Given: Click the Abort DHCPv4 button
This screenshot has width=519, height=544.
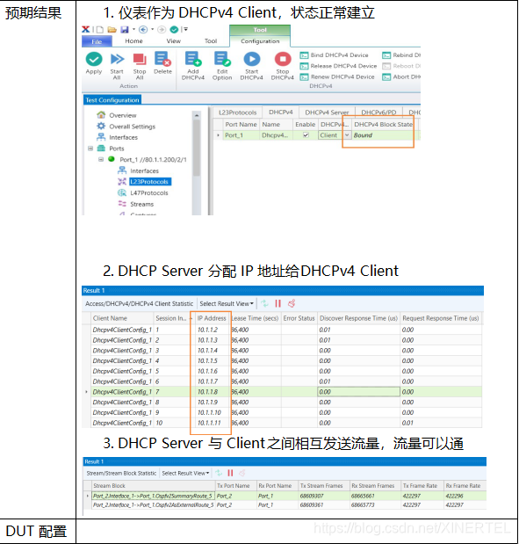Looking at the screenshot, I should tap(401, 76).
